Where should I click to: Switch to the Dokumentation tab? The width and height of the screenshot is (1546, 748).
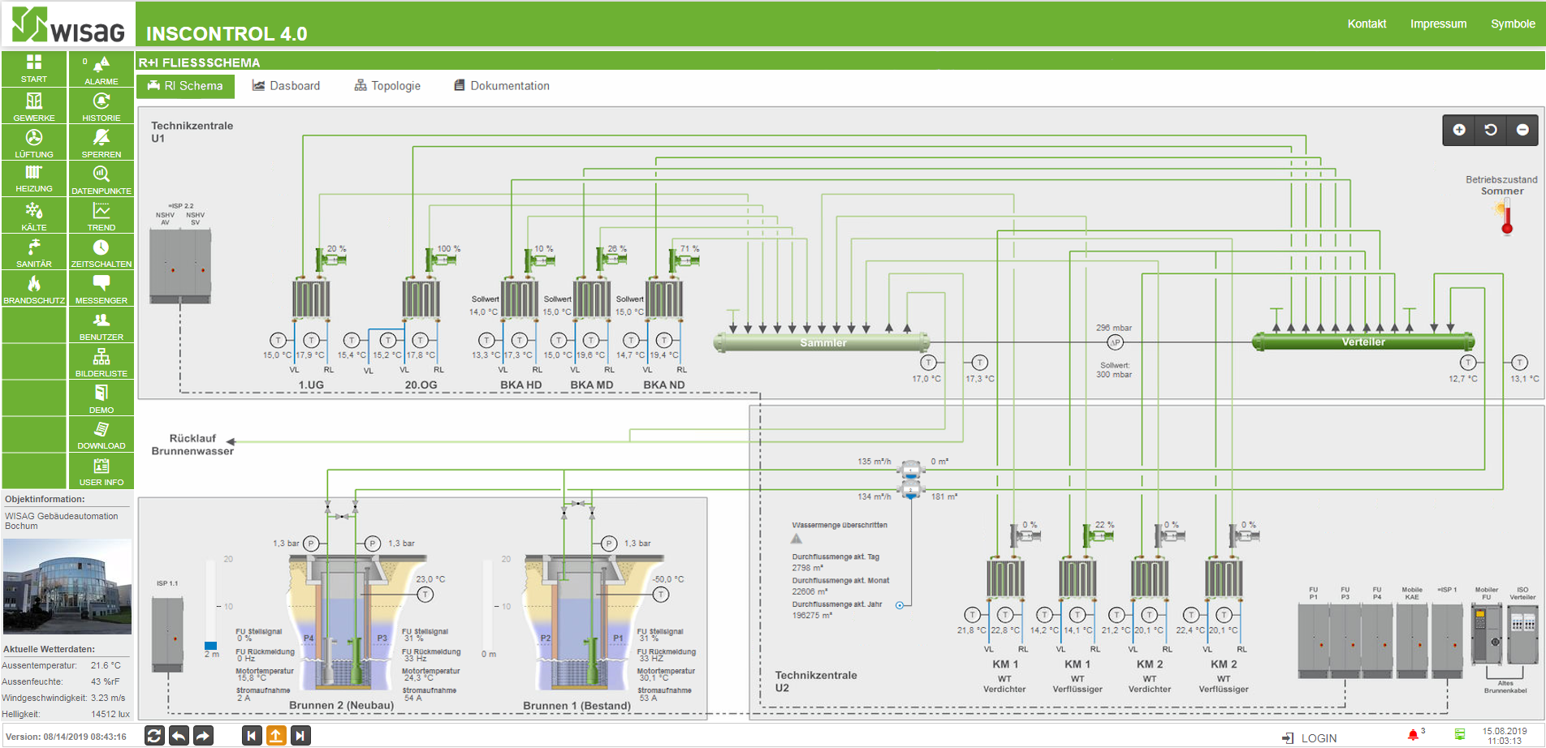pos(502,86)
